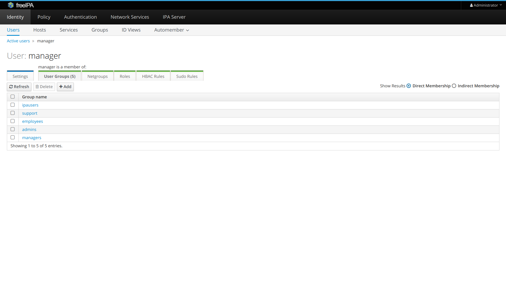The image size is (506, 284).
Task: Click the freeIPA logo icon
Action: click(x=11, y=5)
